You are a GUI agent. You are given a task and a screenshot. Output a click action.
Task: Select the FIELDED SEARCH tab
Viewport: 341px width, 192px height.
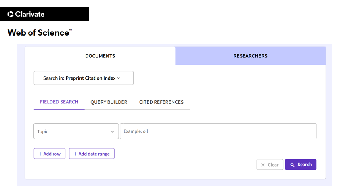pos(59,102)
